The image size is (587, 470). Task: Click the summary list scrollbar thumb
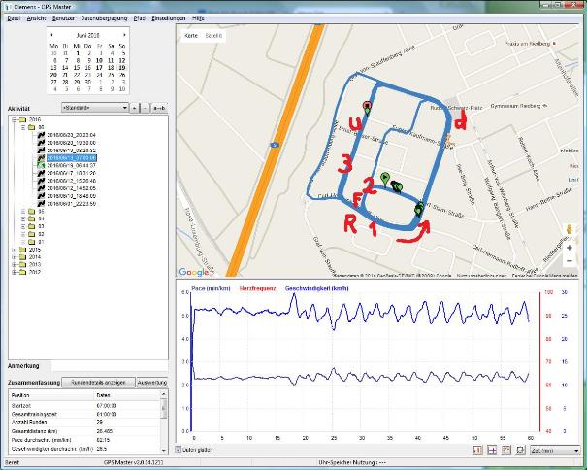(x=164, y=408)
